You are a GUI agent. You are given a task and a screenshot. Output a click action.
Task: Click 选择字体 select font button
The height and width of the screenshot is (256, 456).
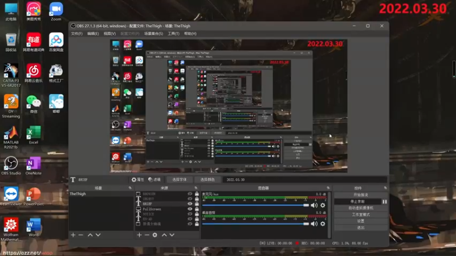pos(180,180)
